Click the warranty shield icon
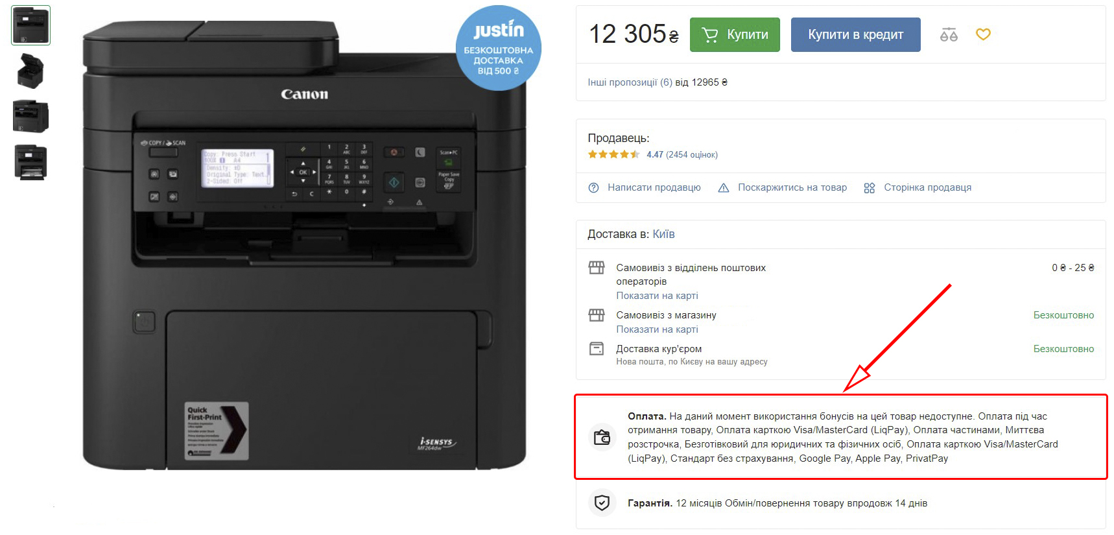The width and height of the screenshot is (1114, 535). coord(602,503)
